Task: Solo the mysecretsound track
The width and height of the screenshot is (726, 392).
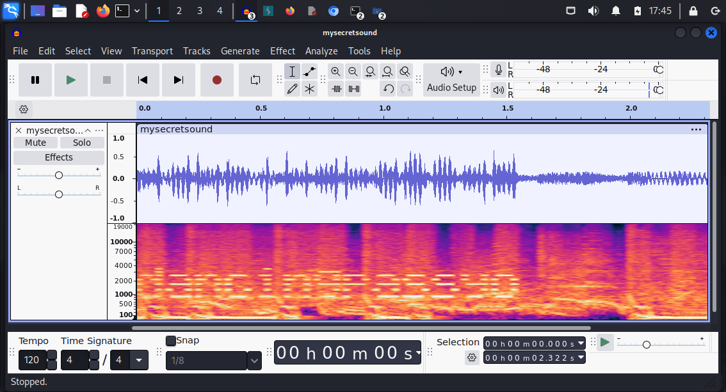Action: click(82, 143)
